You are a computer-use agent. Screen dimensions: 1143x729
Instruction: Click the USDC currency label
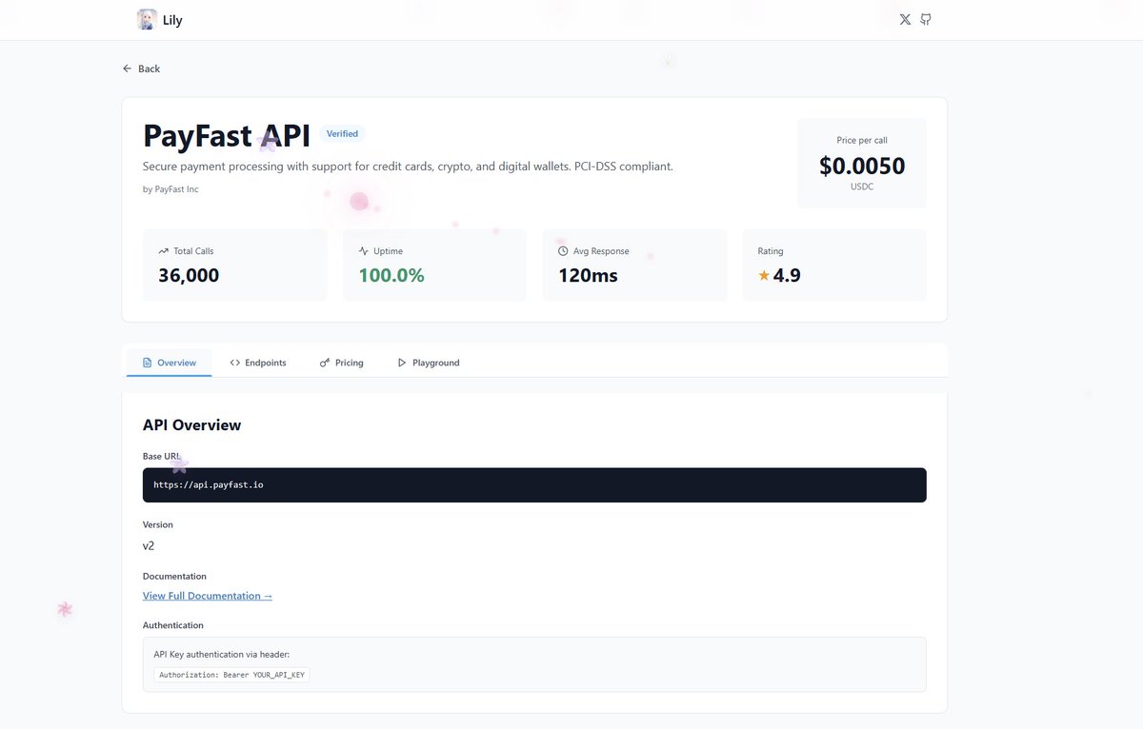click(x=862, y=187)
